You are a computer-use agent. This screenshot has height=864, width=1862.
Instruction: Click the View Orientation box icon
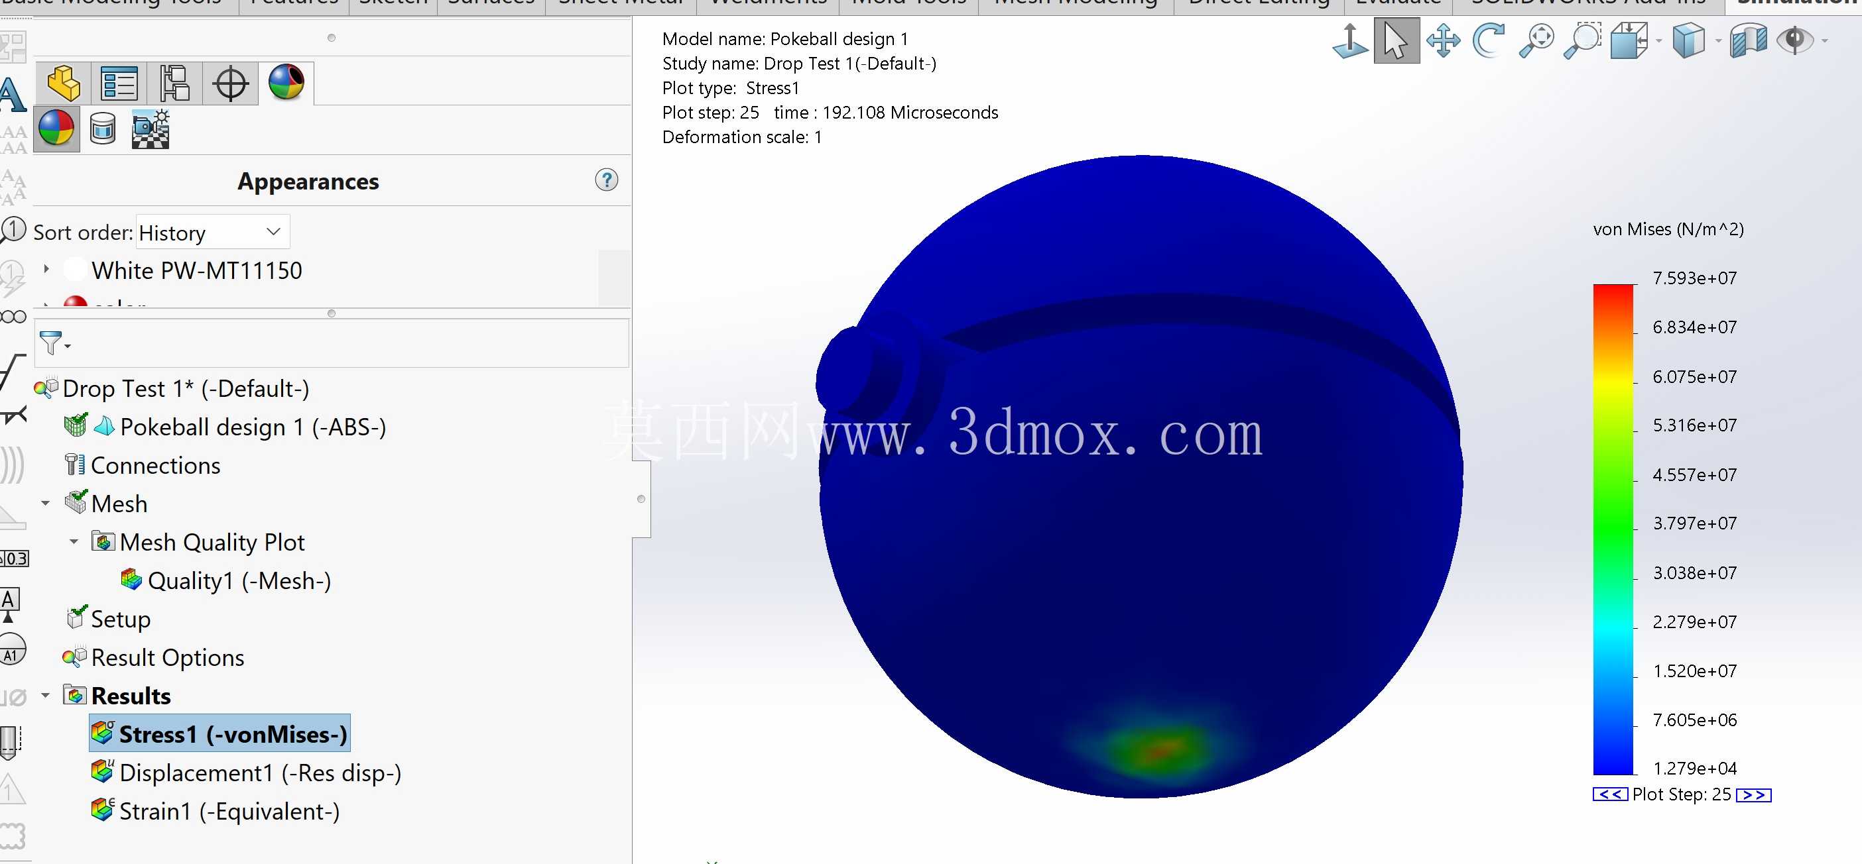tap(1629, 40)
